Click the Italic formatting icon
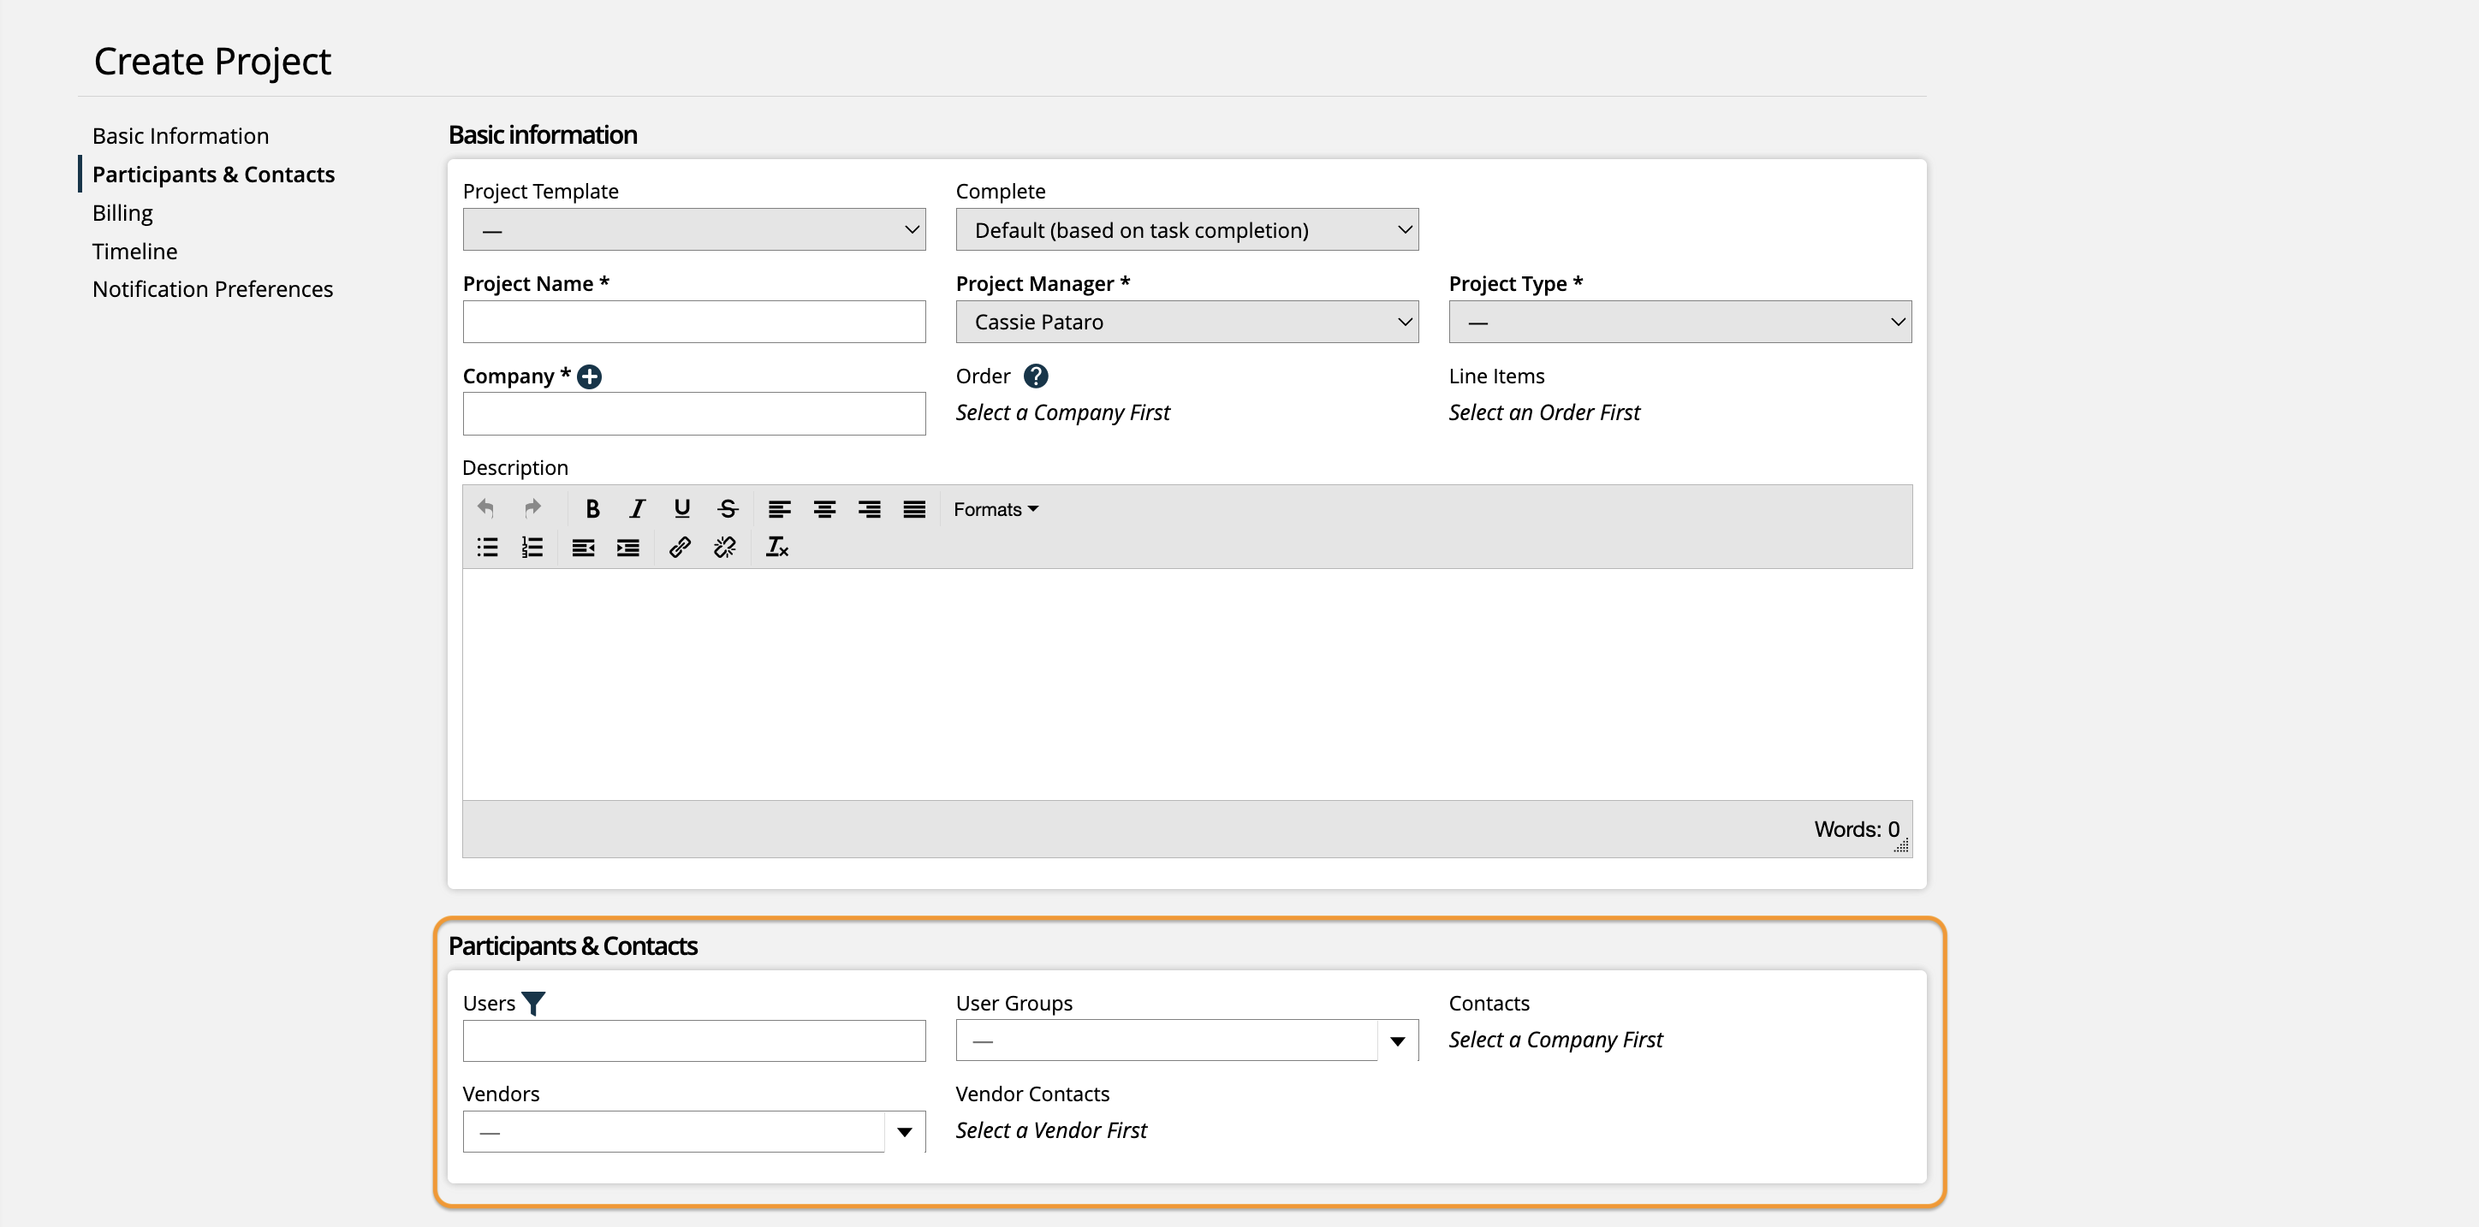The image size is (2479, 1227). pyautogui.click(x=635, y=509)
